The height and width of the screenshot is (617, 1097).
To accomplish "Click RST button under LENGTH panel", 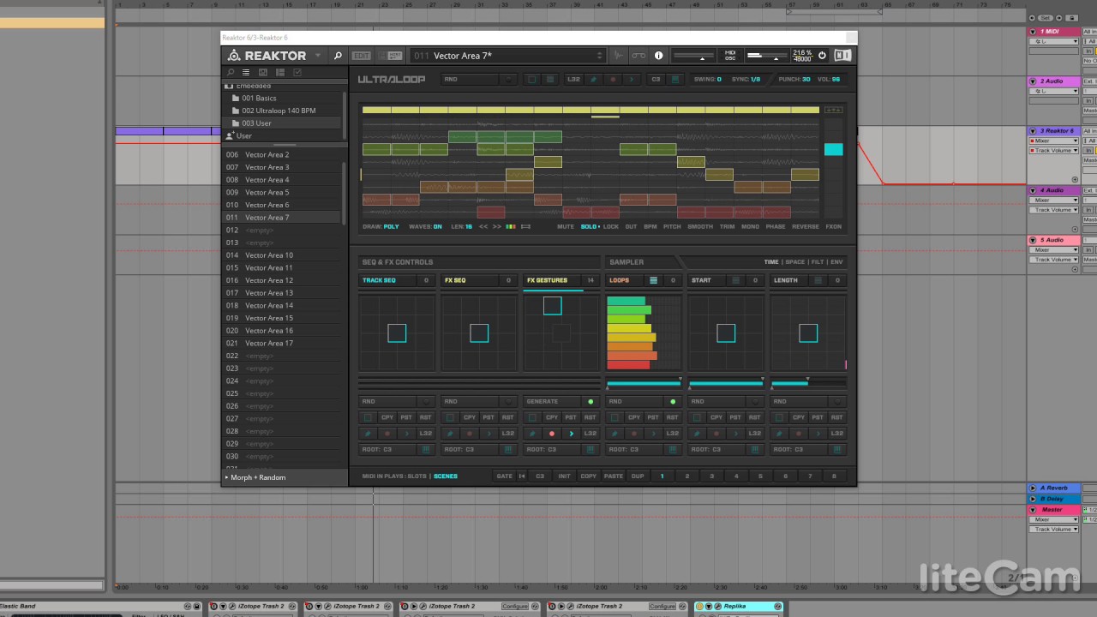I will tap(836, 417).
